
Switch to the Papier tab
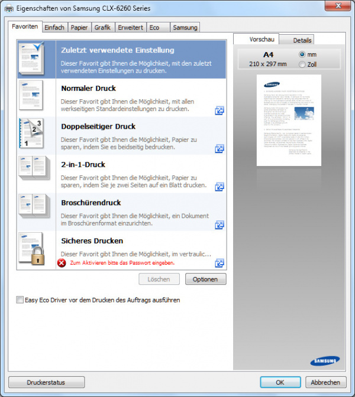pos(78,27)
